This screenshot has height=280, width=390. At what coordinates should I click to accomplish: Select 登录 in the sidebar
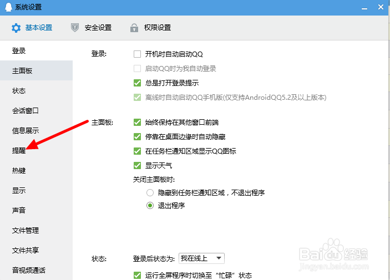click(x=36, y=50)
